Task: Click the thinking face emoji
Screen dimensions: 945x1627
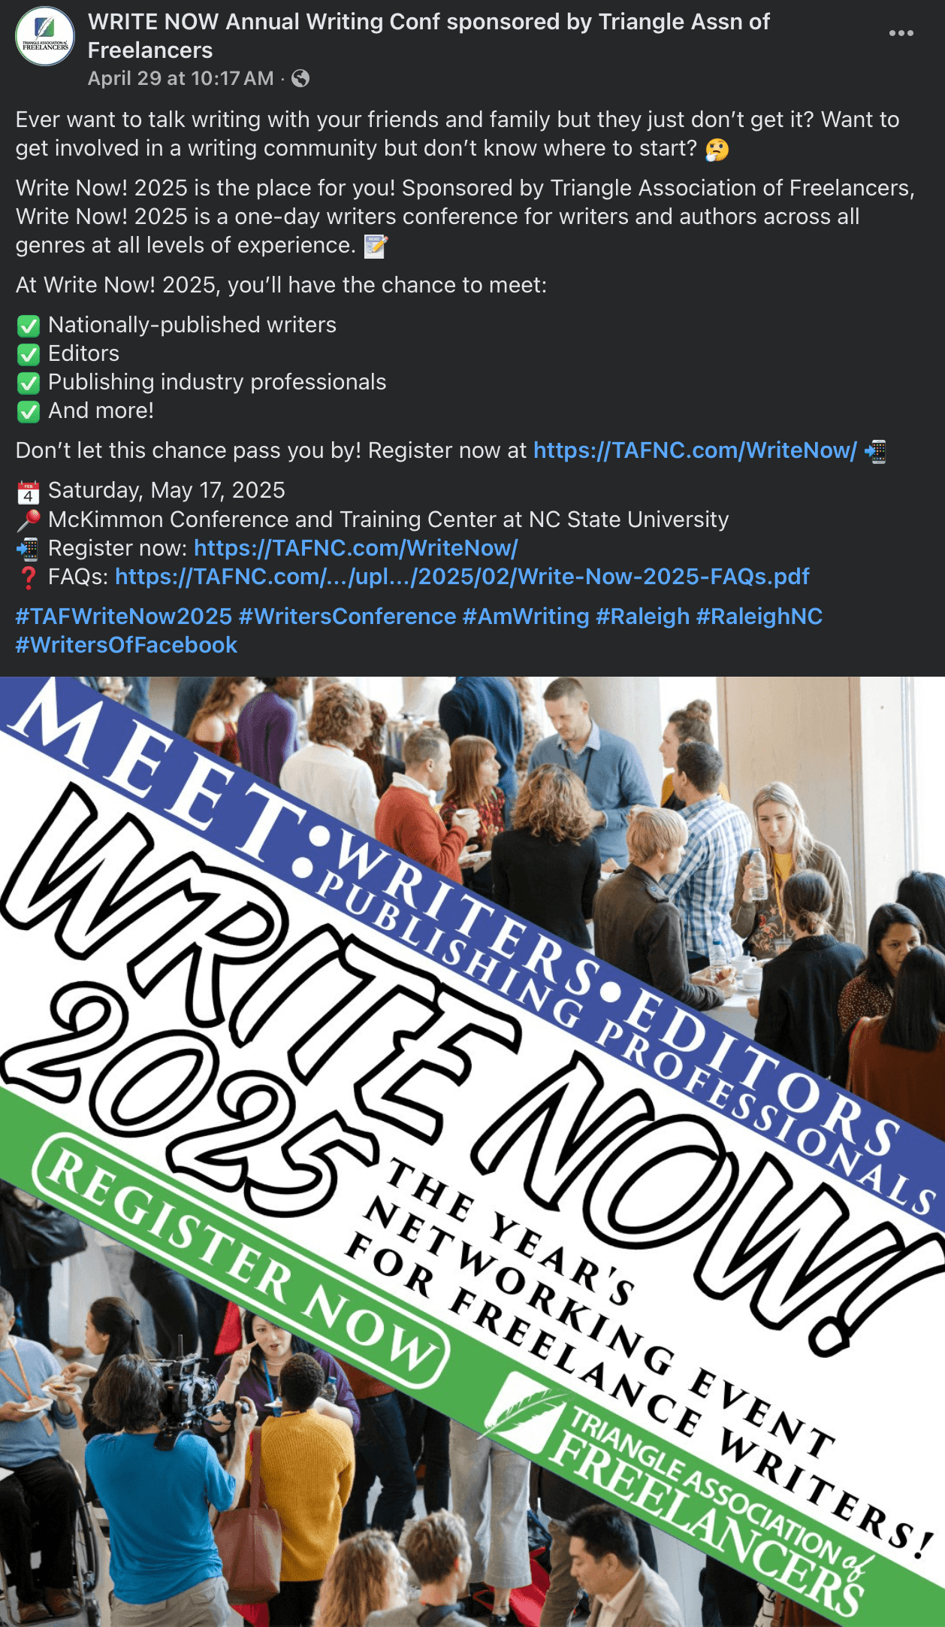Action: 717,150
